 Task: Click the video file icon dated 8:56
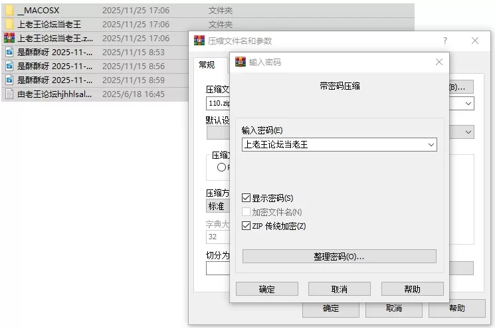(9, 66)
